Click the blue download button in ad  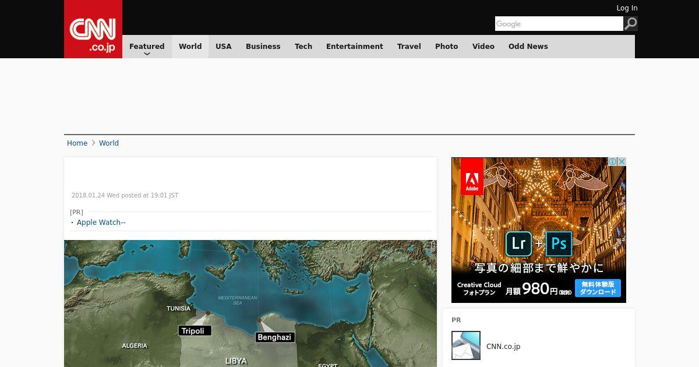[598, 288]
